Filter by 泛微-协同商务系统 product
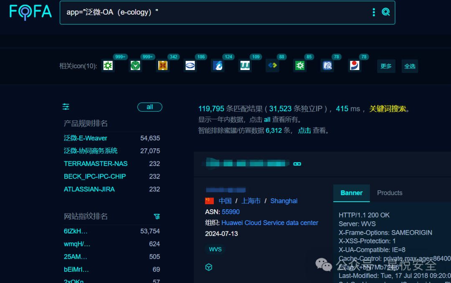 point(91,151)
